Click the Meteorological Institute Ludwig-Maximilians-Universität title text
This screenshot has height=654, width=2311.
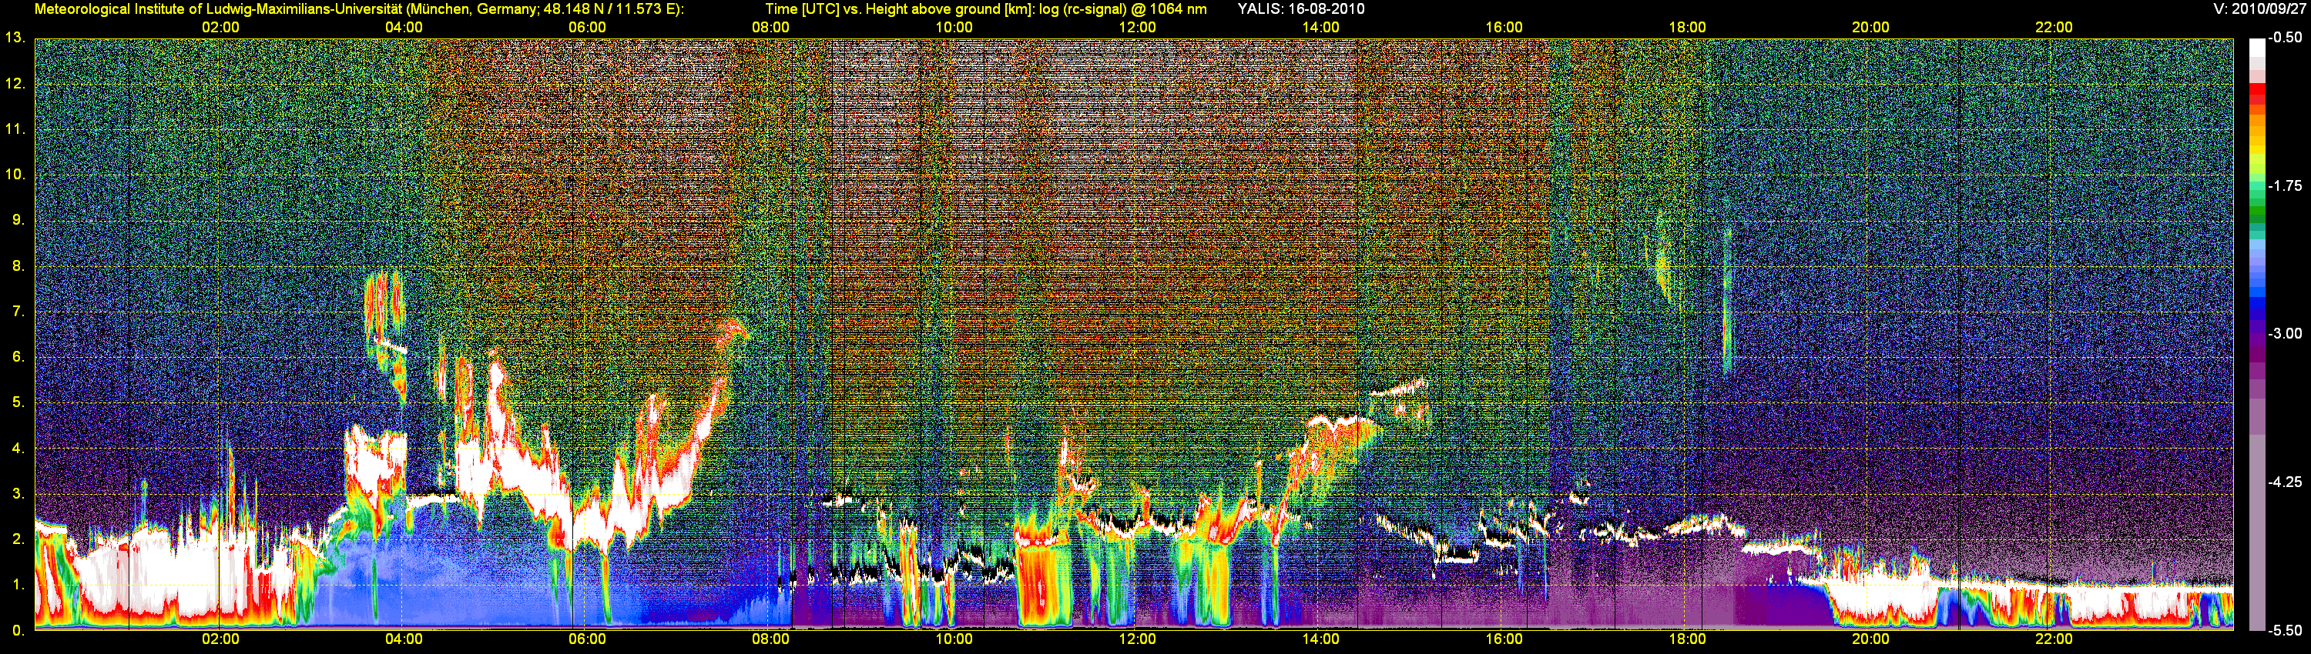359,9
